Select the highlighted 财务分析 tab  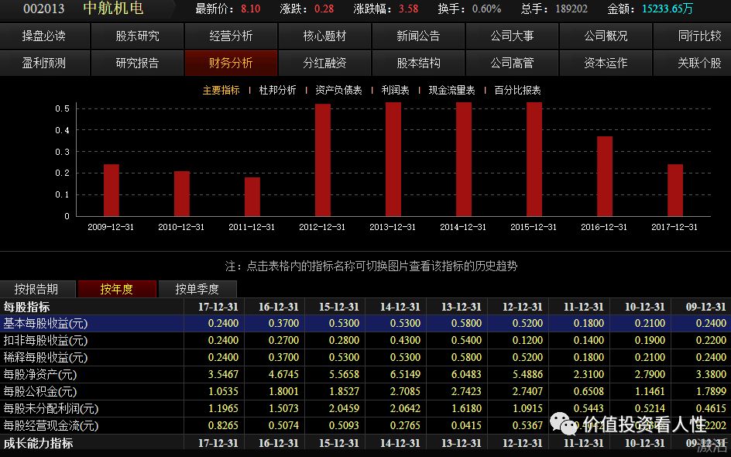tap(232, 63)
